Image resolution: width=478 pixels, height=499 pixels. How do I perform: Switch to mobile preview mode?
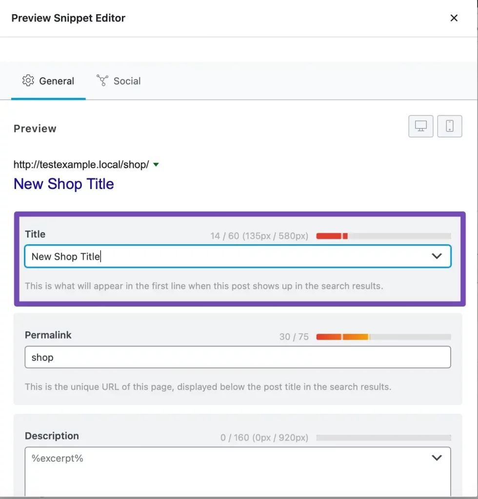(450, 126)
